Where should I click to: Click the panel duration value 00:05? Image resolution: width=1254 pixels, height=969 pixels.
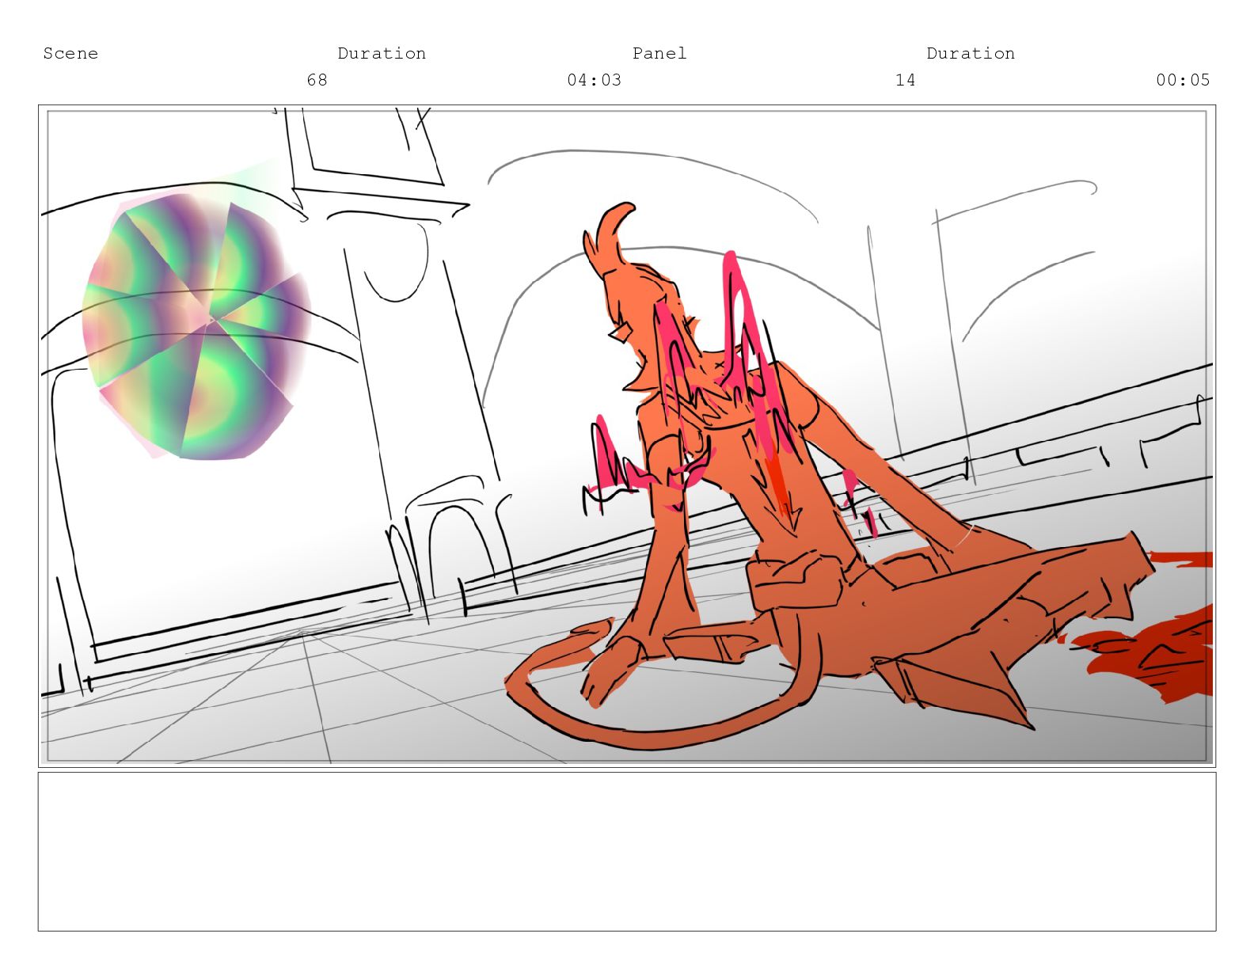[x=1182, y=80]
